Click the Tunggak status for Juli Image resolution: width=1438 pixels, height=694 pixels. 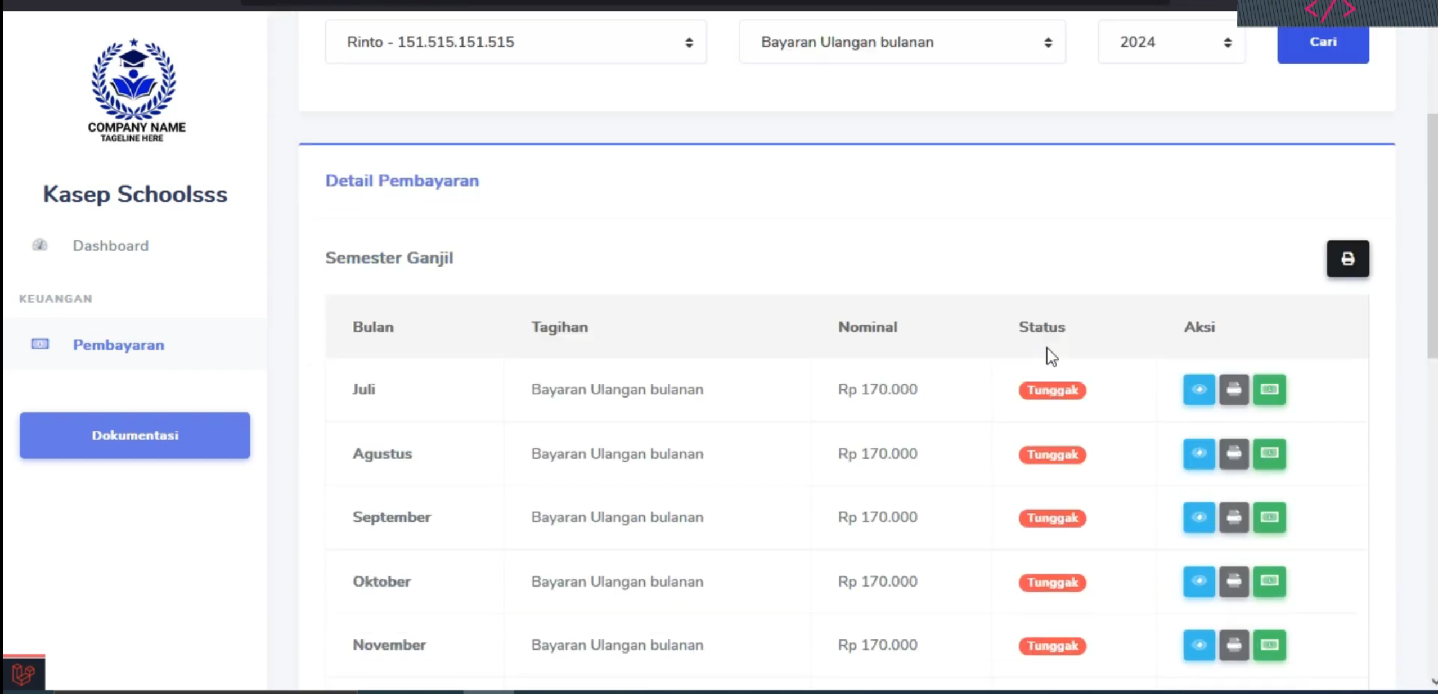tap(1052, 390)
